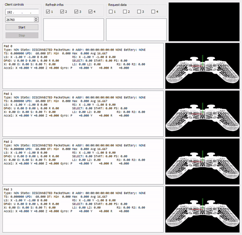Click the Pad 1 controller wireframe view
The image size is (242, 235).
click(x=202, y=114)
